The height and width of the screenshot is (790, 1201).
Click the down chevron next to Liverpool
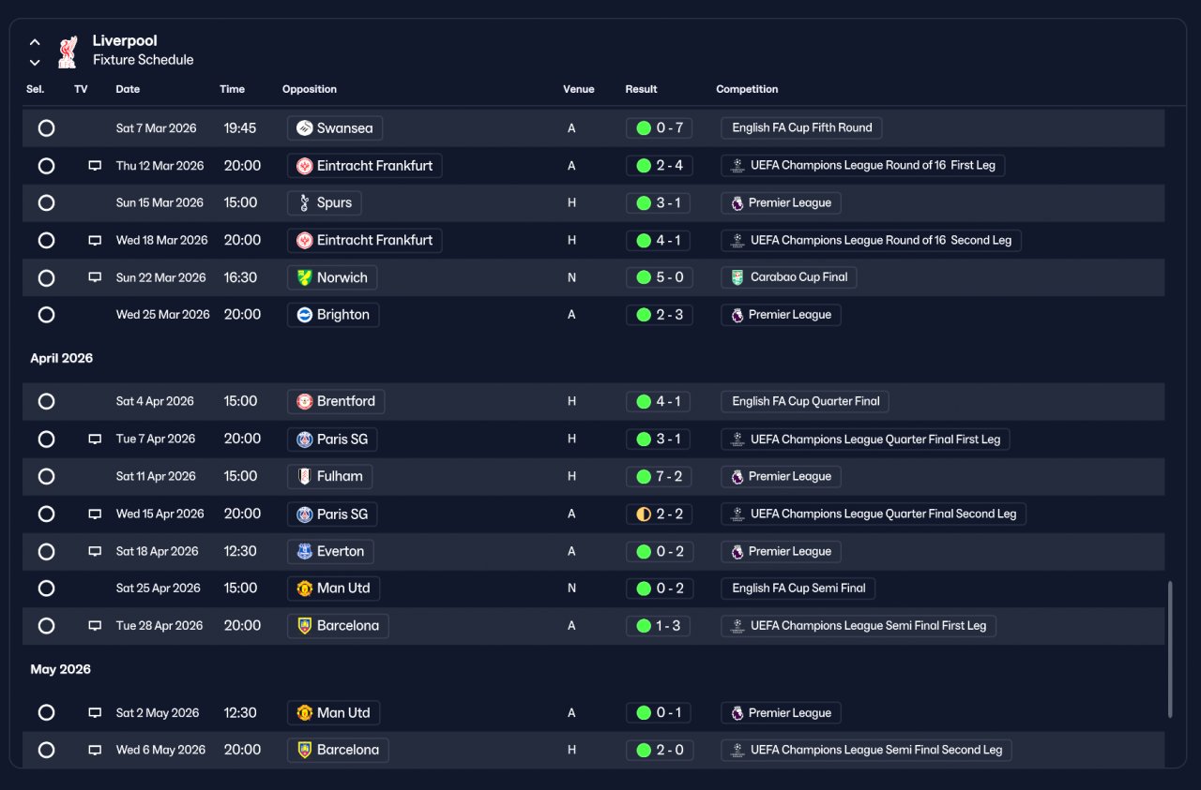click(x=35, y=63)
